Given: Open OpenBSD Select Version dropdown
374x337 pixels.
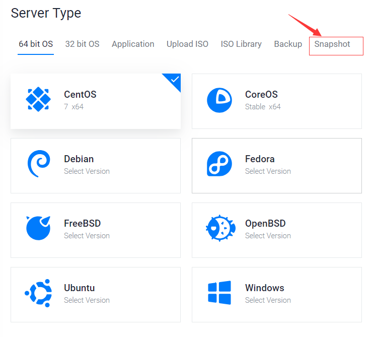Looking at the screenshot, I should (x=268, y=236).
